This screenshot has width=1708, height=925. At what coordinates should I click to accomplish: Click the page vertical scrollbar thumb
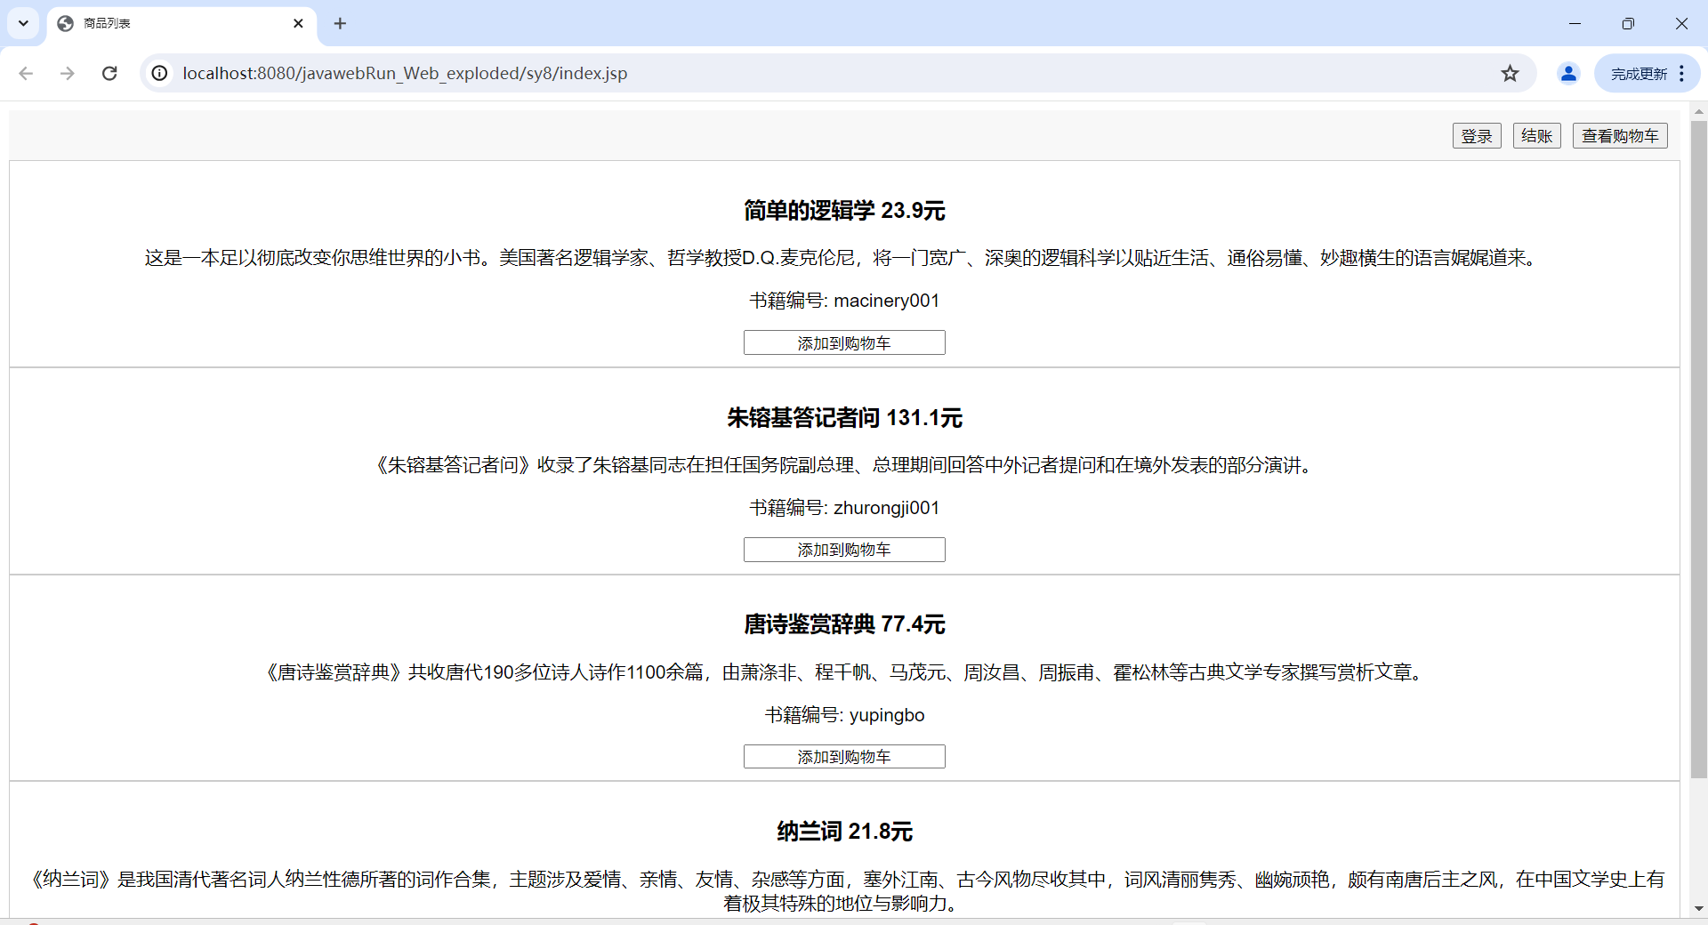point(1699,449)
